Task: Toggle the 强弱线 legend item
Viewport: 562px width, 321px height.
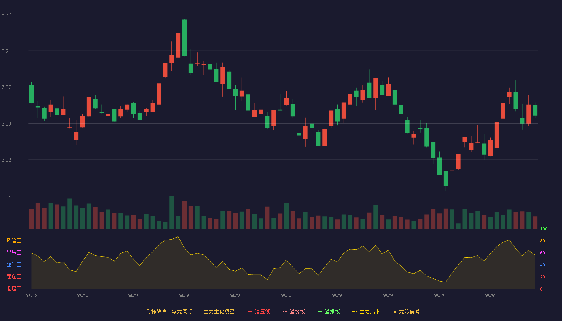Action: 294,311
